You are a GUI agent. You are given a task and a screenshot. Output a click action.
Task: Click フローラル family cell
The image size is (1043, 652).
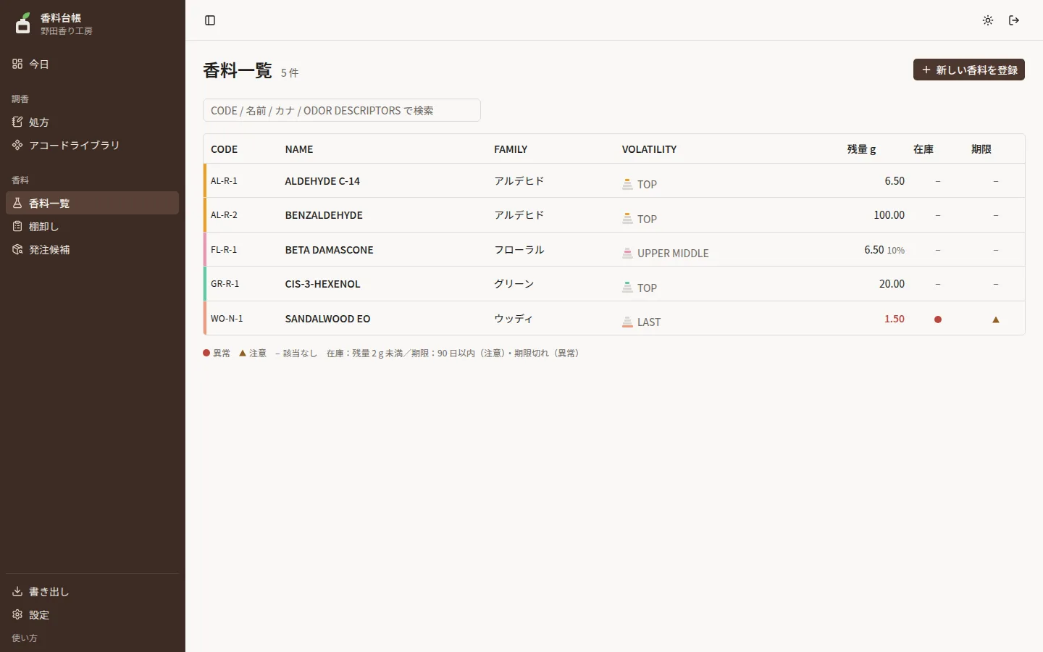[519, 250]
